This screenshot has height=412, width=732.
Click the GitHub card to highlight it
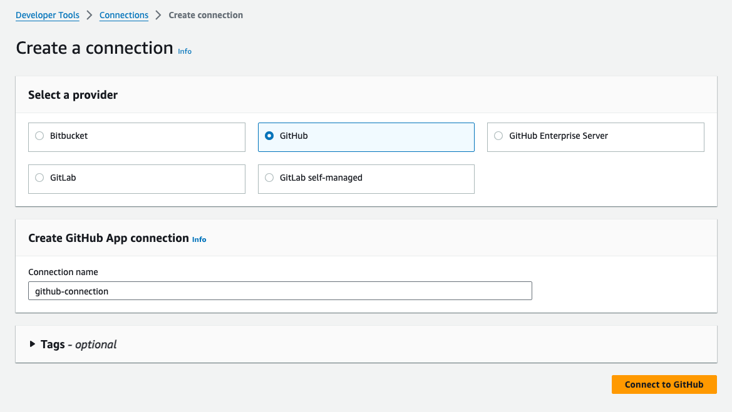pos(366,136)
